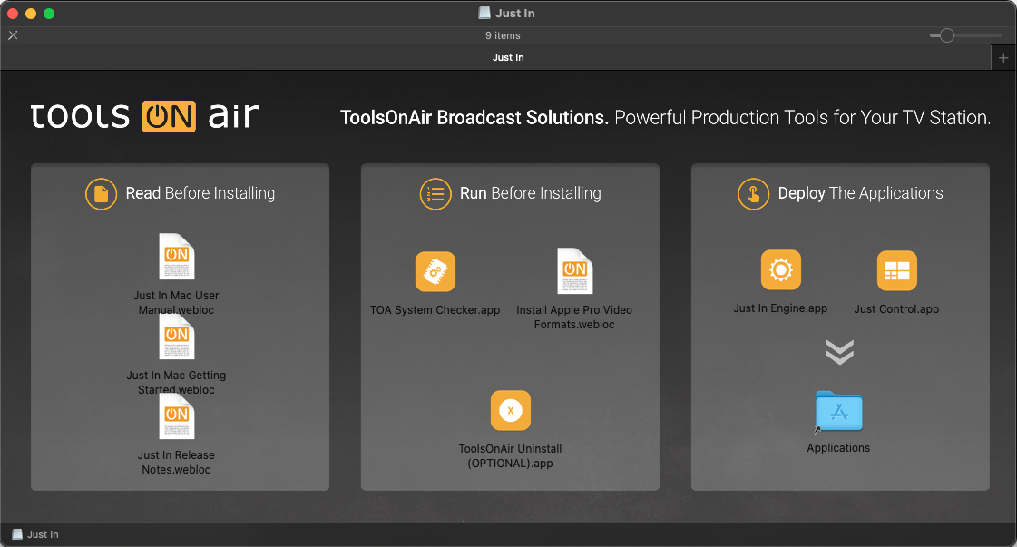This screenshot has height=547, width=1017.
Task: Click the 'Just In Release Notes.webloc' file name
Action: [x=176, y=462]
